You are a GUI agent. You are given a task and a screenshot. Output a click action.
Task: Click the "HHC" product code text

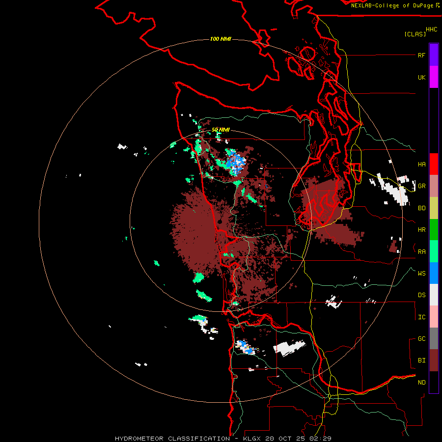[x=431, y=29]
